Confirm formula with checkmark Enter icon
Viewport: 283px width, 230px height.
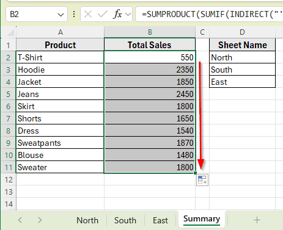(x=103, y=14)
